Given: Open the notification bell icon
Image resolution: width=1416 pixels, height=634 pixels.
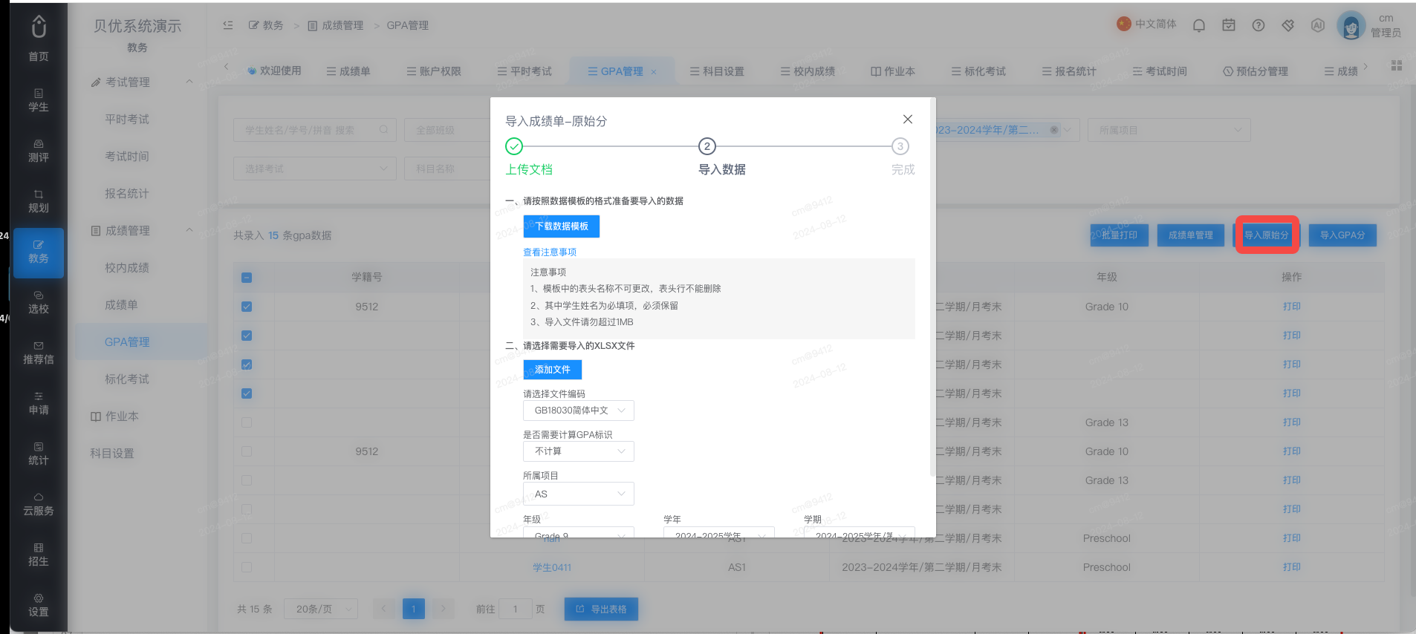Looking at the screenshot, I should click(1199, 25).
